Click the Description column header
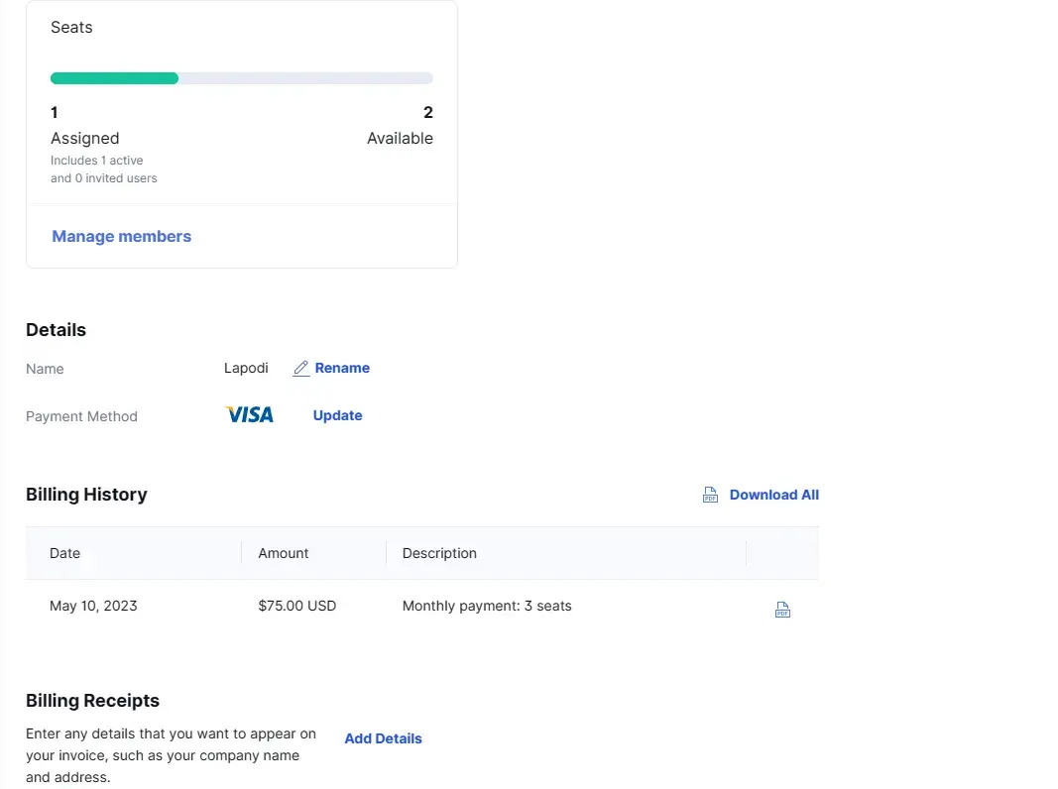The height and width of the screenshot is (789, 1058). [439, 553]
